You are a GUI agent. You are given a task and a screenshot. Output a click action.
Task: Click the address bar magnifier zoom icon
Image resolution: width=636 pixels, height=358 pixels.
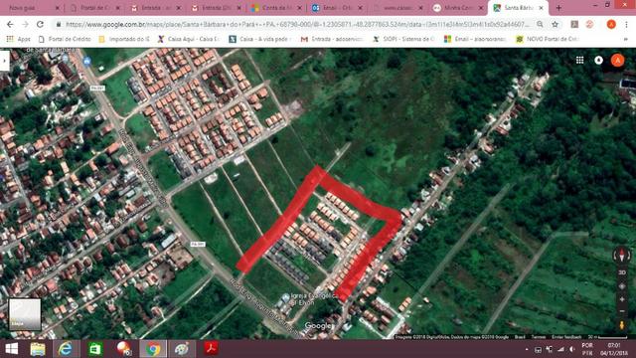point(540,24)
